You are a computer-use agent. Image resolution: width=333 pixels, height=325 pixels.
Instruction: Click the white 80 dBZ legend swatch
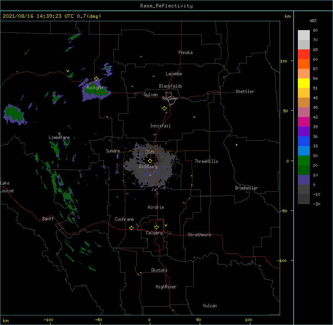coord(304,35)
